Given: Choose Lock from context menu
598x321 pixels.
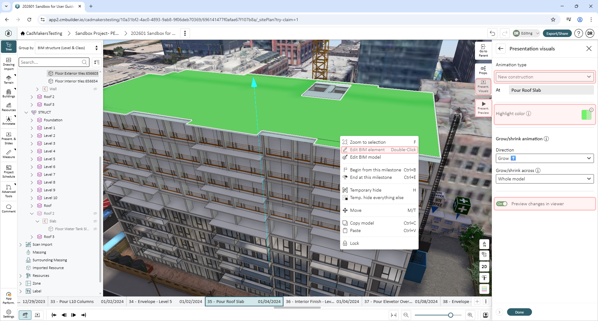Looking at the screenshot, I should pos(379,243).
